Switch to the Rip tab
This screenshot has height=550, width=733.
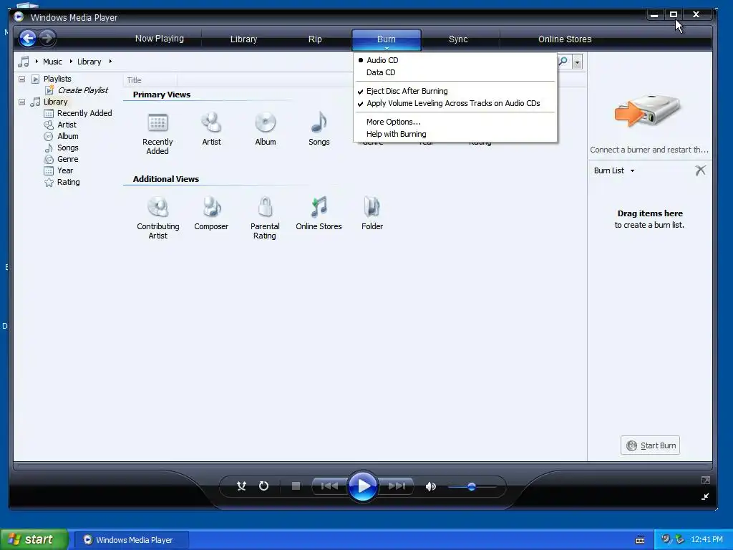point(315,39)
